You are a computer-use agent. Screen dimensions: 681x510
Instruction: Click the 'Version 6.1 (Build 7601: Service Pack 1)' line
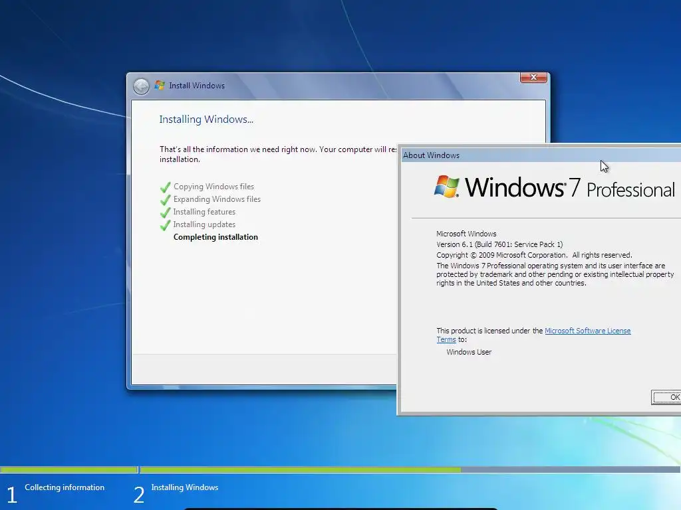coord(499,244)
